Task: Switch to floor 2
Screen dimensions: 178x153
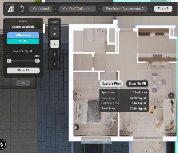Action: tap(55, 54)
